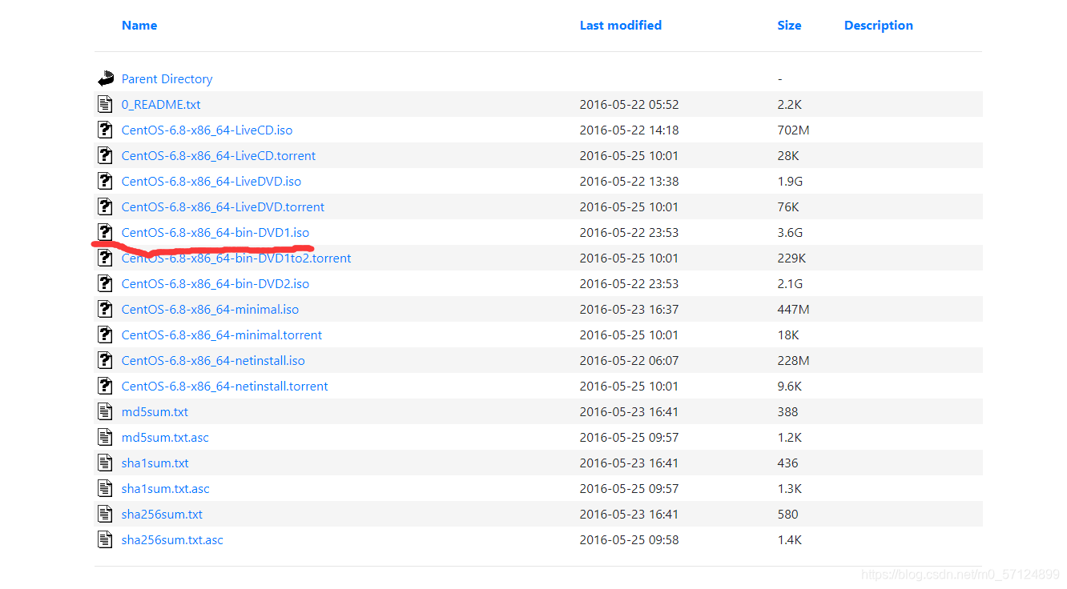The width and height of the screenshot is (1067, 589).
Task: Click the 3.6G size of bin-DVD1.iso
Action: point(790,233)
